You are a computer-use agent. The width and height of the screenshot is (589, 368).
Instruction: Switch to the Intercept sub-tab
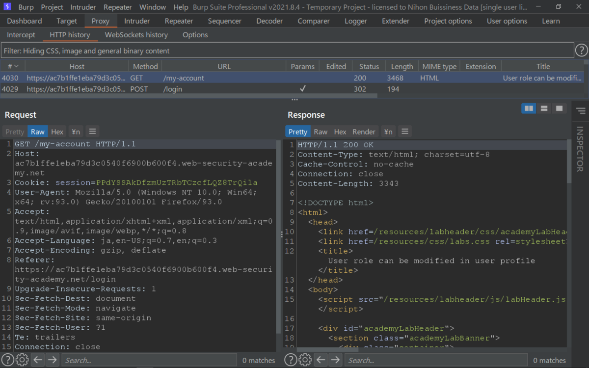21,35
